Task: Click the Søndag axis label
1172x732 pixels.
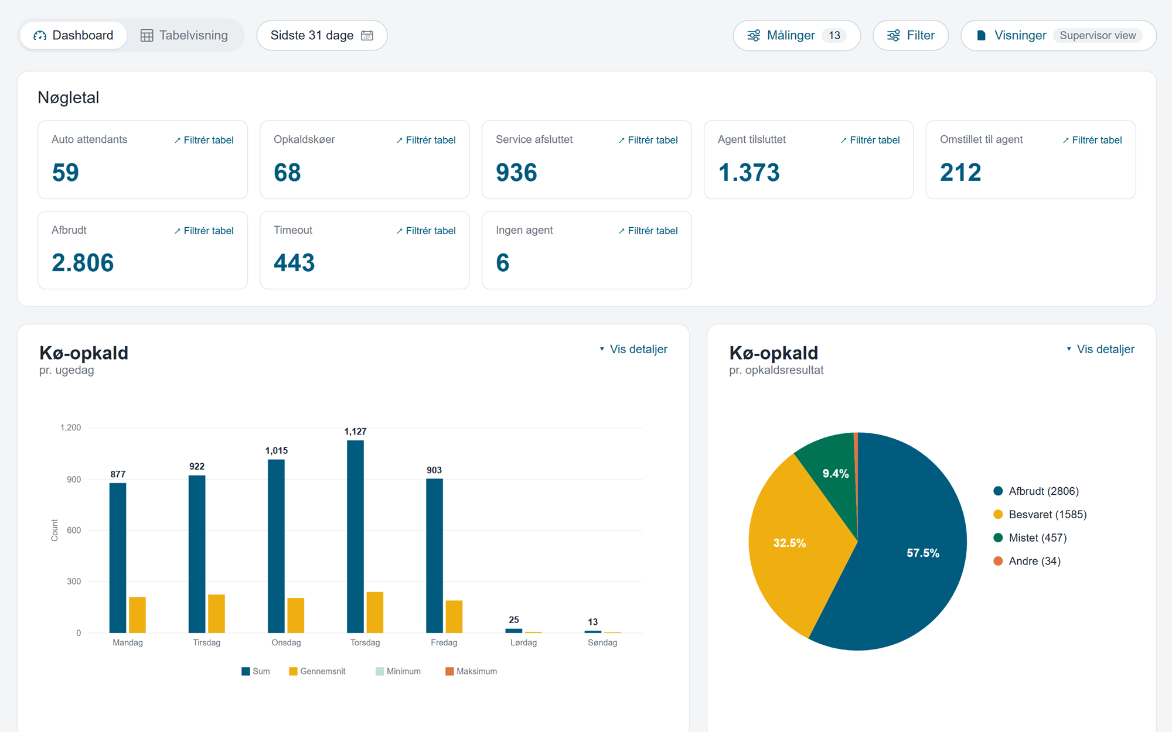Action: click(602, 642)
